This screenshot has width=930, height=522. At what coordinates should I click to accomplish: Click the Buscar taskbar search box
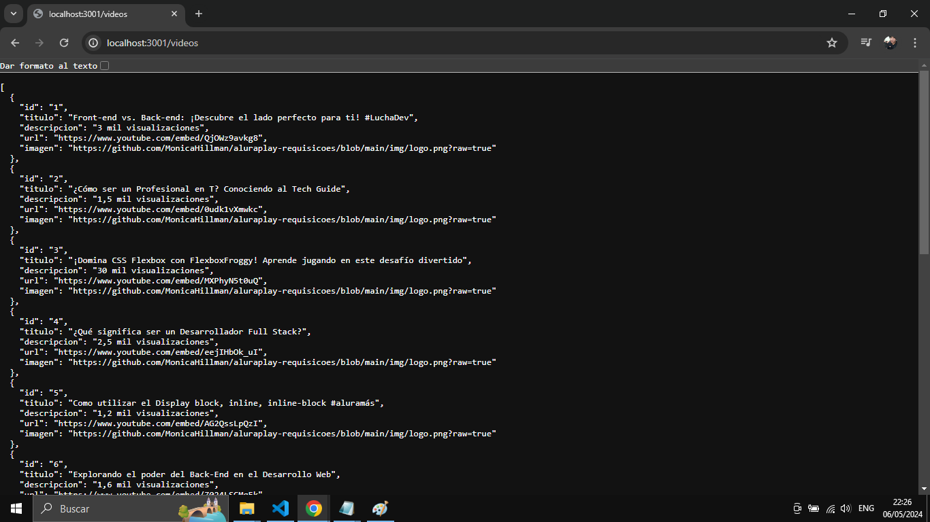coord(131,508)
